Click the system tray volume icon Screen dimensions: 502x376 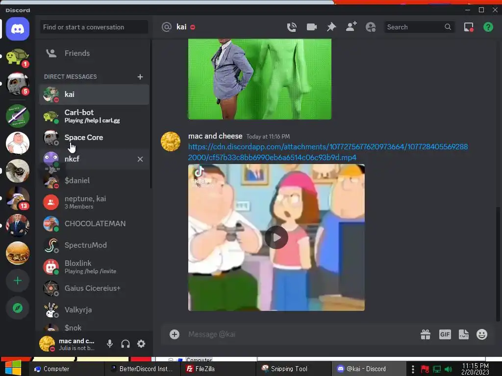coord(448,369)
